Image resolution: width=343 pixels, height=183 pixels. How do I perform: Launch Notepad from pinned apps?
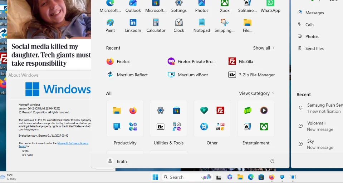[x=202, y=26]
